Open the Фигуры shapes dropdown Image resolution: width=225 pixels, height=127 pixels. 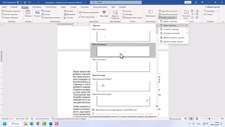point(46,11)
